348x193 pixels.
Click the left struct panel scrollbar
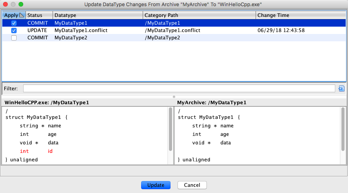(171, 129)
